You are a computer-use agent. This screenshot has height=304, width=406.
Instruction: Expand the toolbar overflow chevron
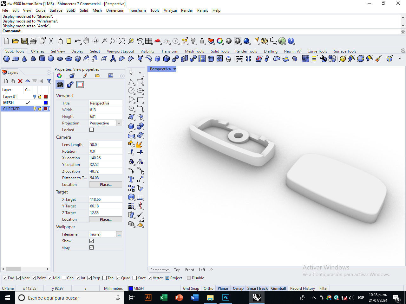click(400, 59)
